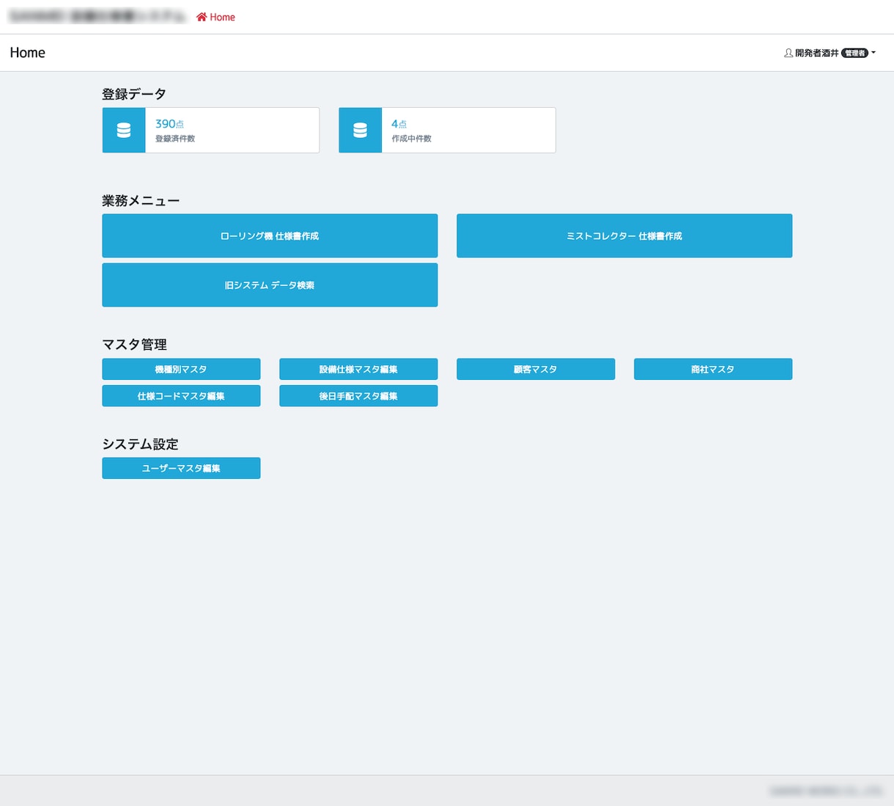This screenshot has width=894, height=806.
Task: Click the Home page title
Action: tap(28, 53)
